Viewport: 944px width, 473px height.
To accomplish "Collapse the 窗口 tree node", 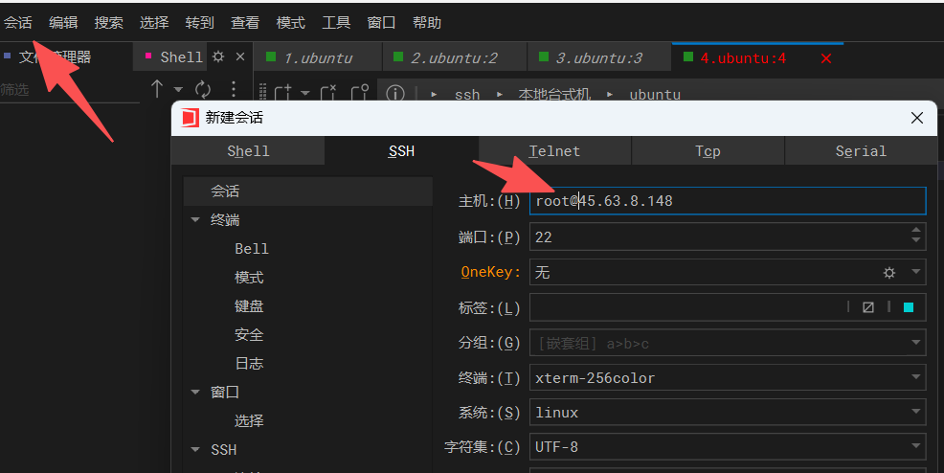I will 195,392.
